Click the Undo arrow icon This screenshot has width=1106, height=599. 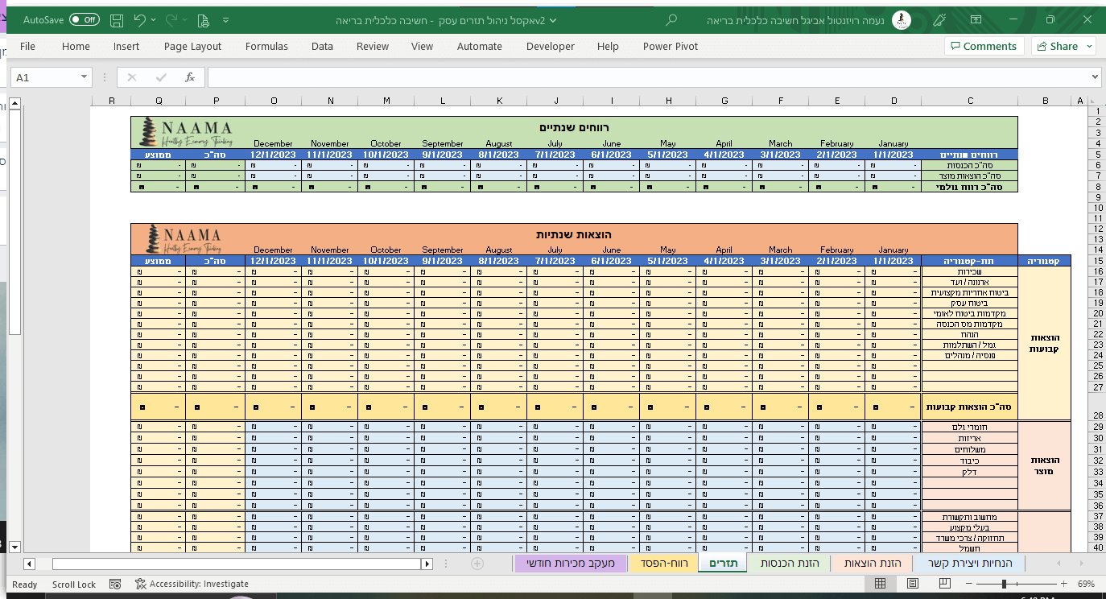tap(140, 20)
